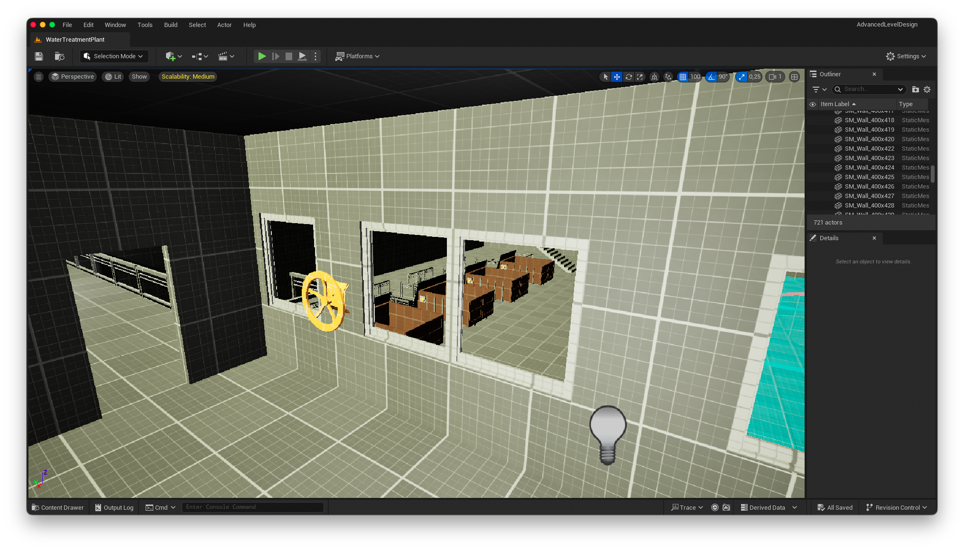The width and height of the screenshot is (964, 550).
Task: Click the Output Log button
Action: (x=114, y=507)
